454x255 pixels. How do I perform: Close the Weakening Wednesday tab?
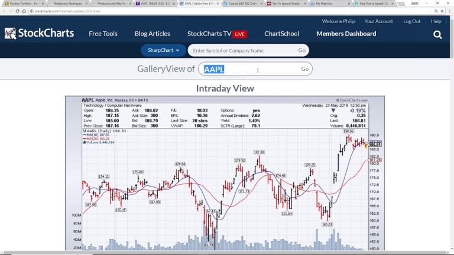pyautogui.click(x=86, y=4)
